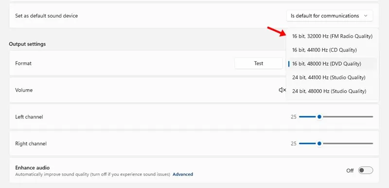Screen dimensions: 389x188
Task: Mute volume using the speaker icon
Action: pos(283,90)
